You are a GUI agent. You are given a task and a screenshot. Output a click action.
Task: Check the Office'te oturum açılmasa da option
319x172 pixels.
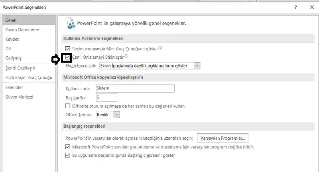click(x=67, y=106)
